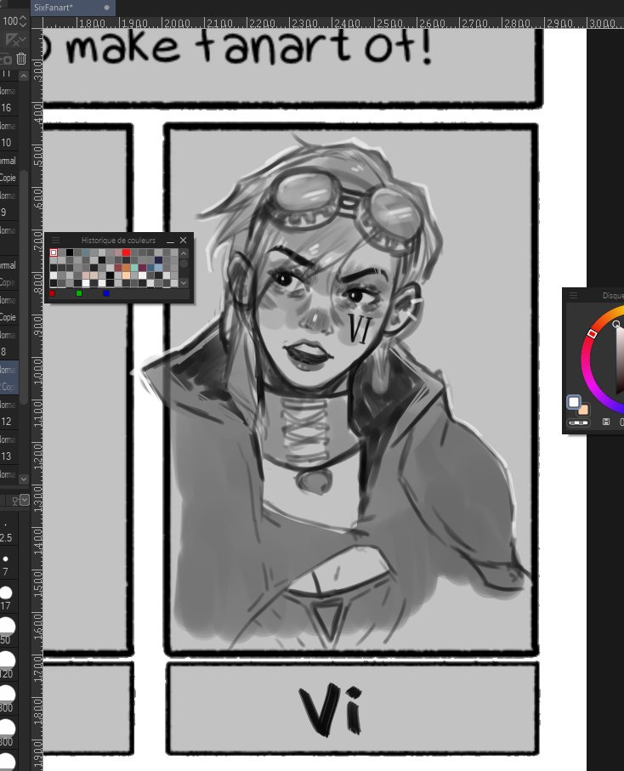Click the 'Vi' caption on the canvas

331,711
